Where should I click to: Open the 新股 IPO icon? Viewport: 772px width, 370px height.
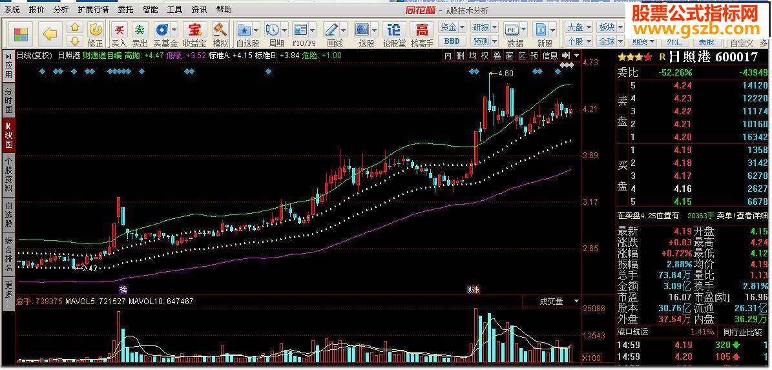coord(541,30)
